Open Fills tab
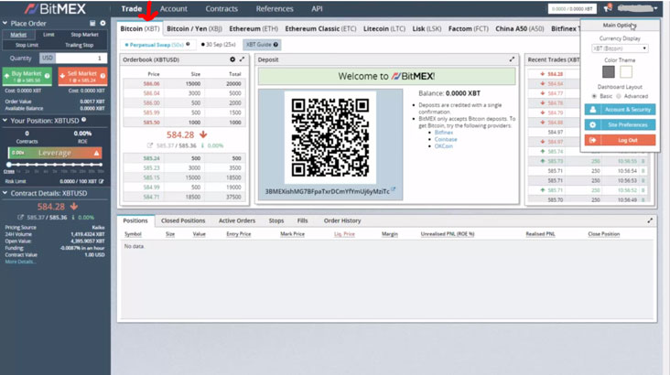This screenshot has width=670, height=375. 303,220
